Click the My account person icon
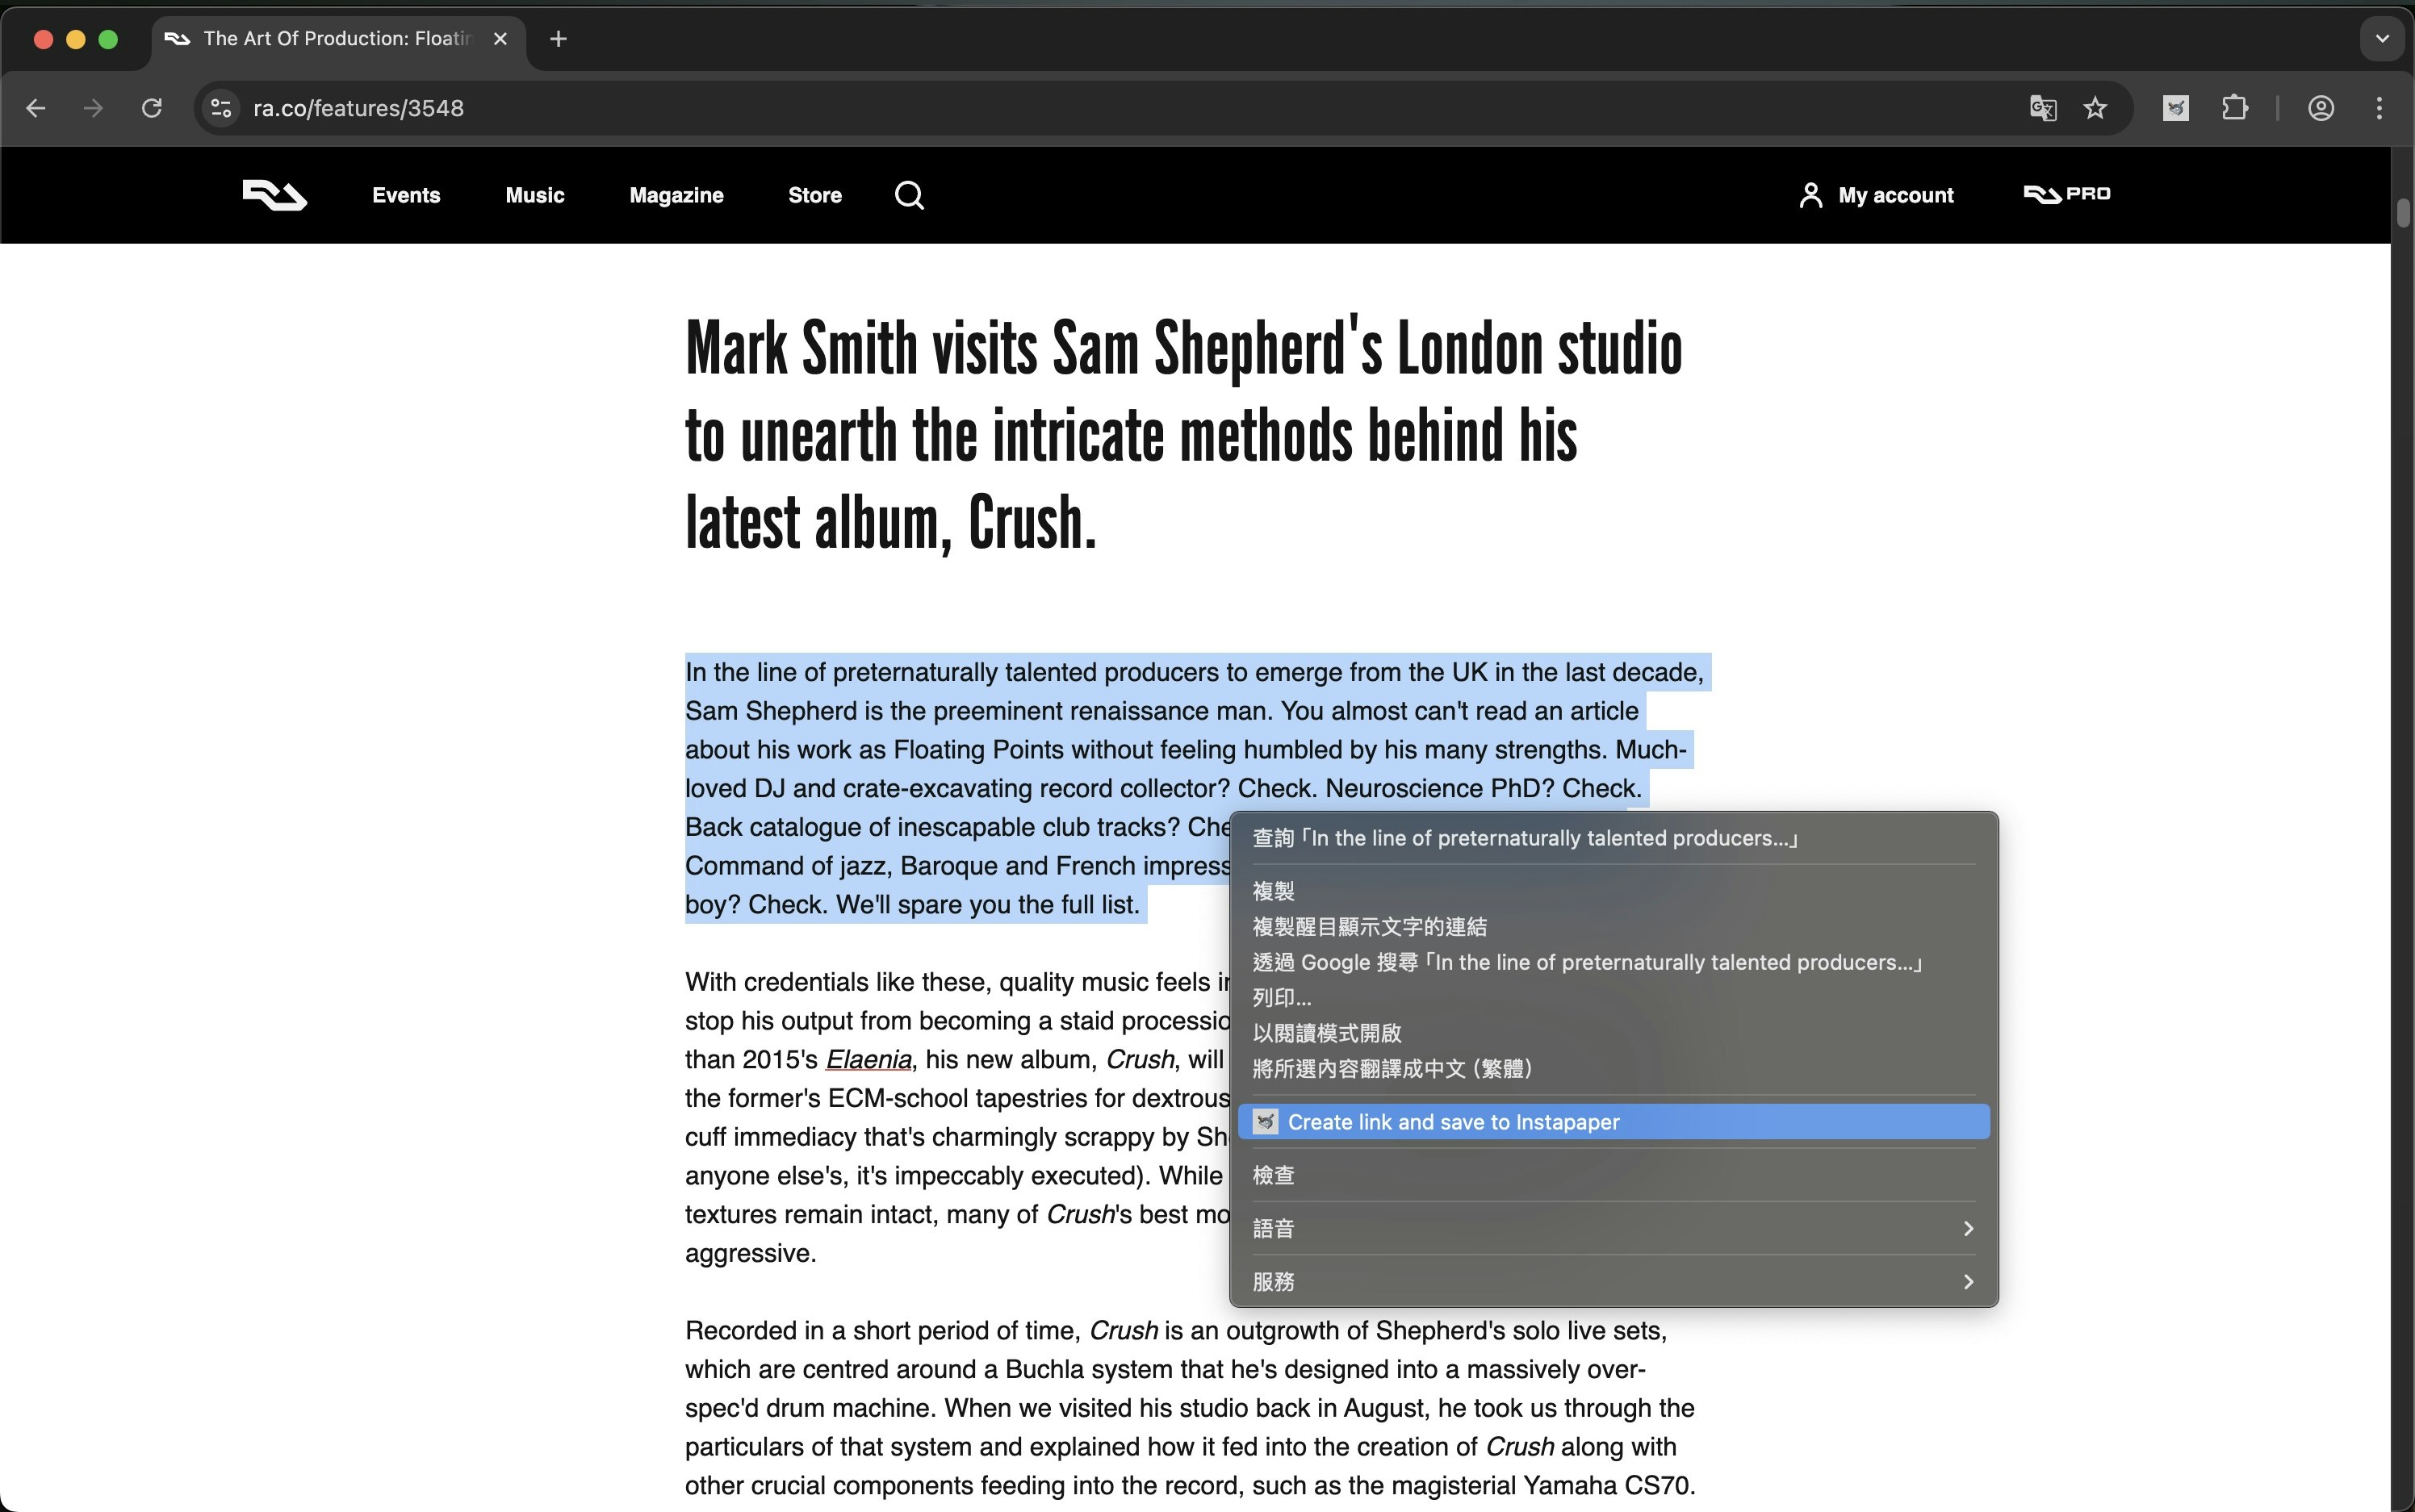 (x=1810, y=194)
